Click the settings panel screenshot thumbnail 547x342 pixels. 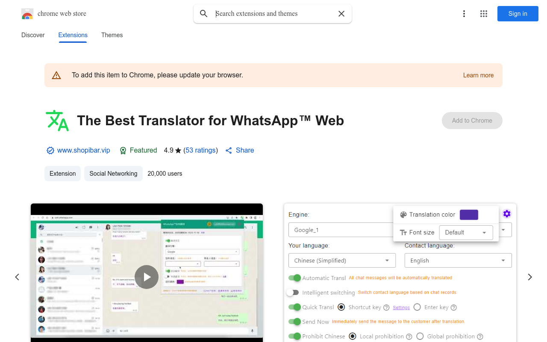[400, 273]
